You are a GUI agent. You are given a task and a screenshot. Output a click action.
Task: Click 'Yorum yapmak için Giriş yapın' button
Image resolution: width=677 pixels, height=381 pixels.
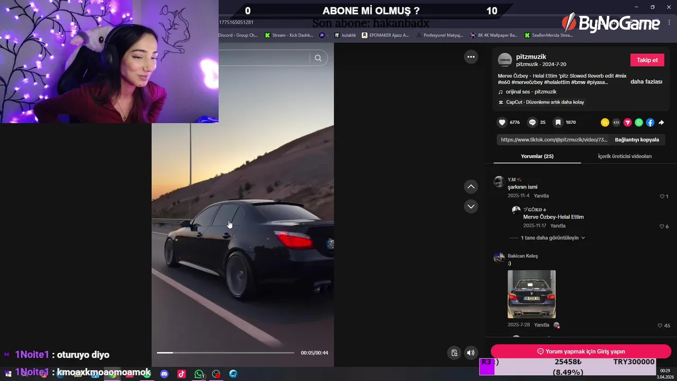[x=581, y=351]
